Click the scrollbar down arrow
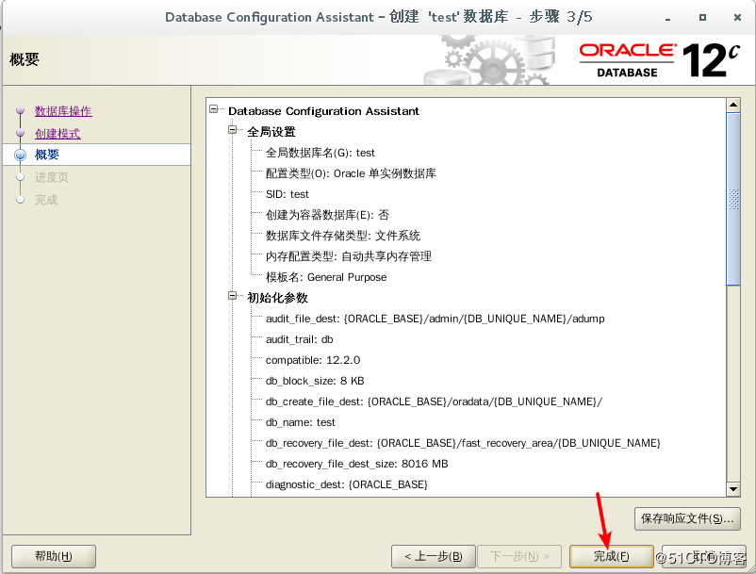 (x=733, y=489)
